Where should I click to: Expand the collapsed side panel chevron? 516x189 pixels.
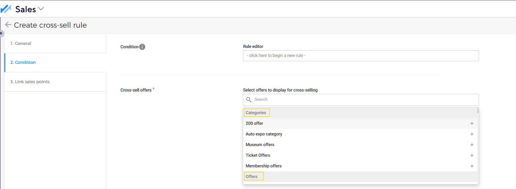coord(1,33)
